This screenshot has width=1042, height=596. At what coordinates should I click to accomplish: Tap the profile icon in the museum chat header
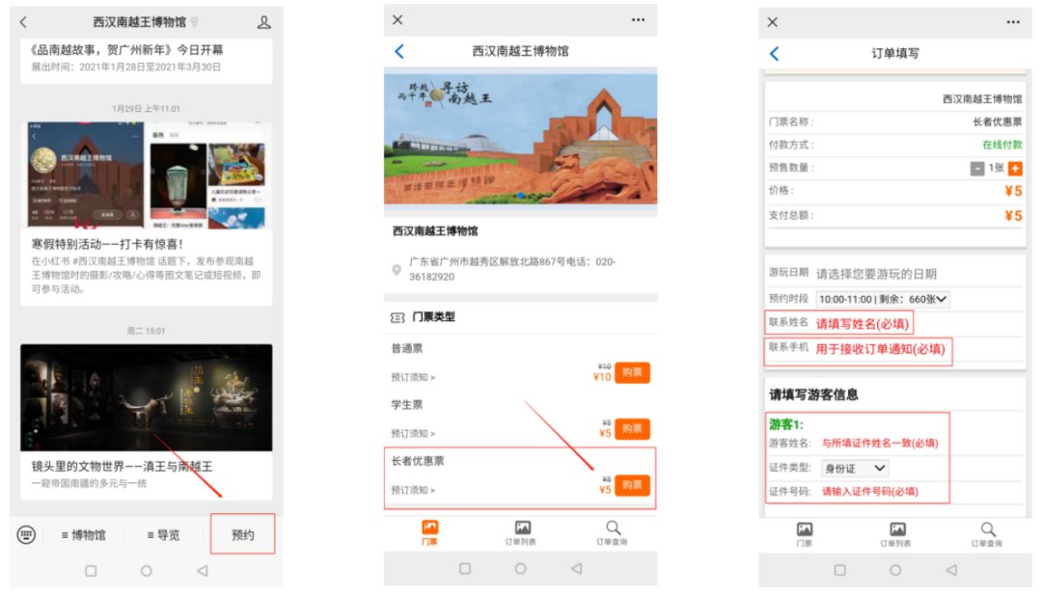coord(263,22)
